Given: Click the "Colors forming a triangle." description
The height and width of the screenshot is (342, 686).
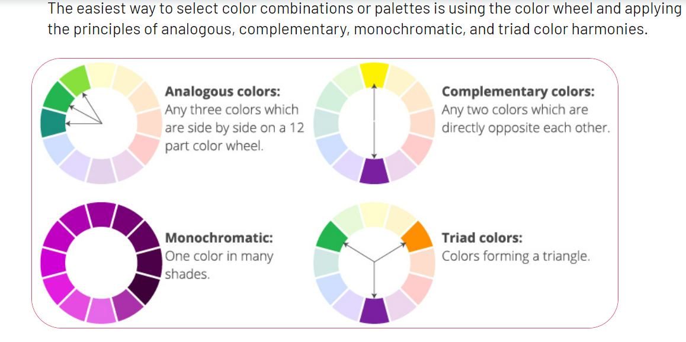Looking at the screenshot, I should tap(516, 256).
